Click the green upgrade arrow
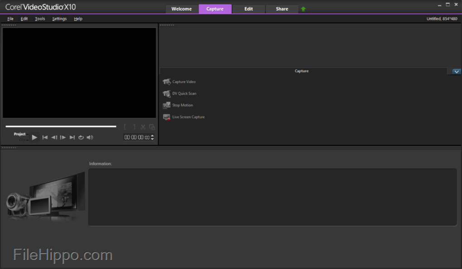Screen dimensions: 462x269 tap(303, 9)
